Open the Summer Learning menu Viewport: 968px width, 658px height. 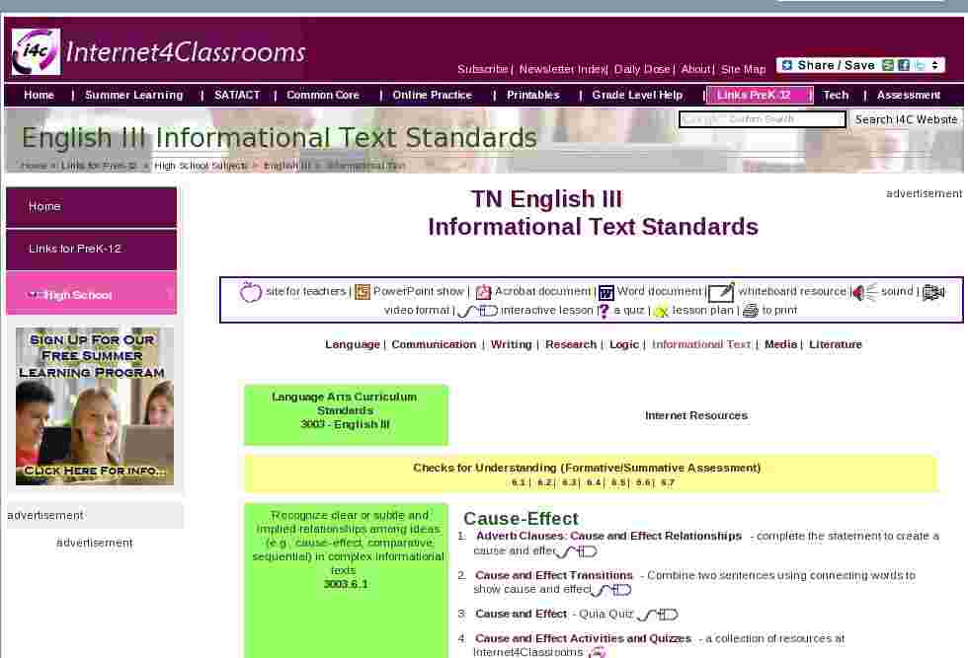pyautogui.click(x=134, y=95)
